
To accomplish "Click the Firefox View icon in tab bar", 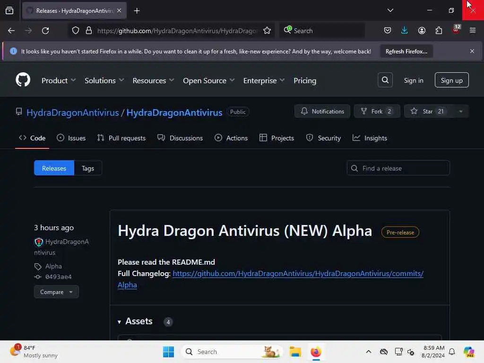I will [9, 11].
